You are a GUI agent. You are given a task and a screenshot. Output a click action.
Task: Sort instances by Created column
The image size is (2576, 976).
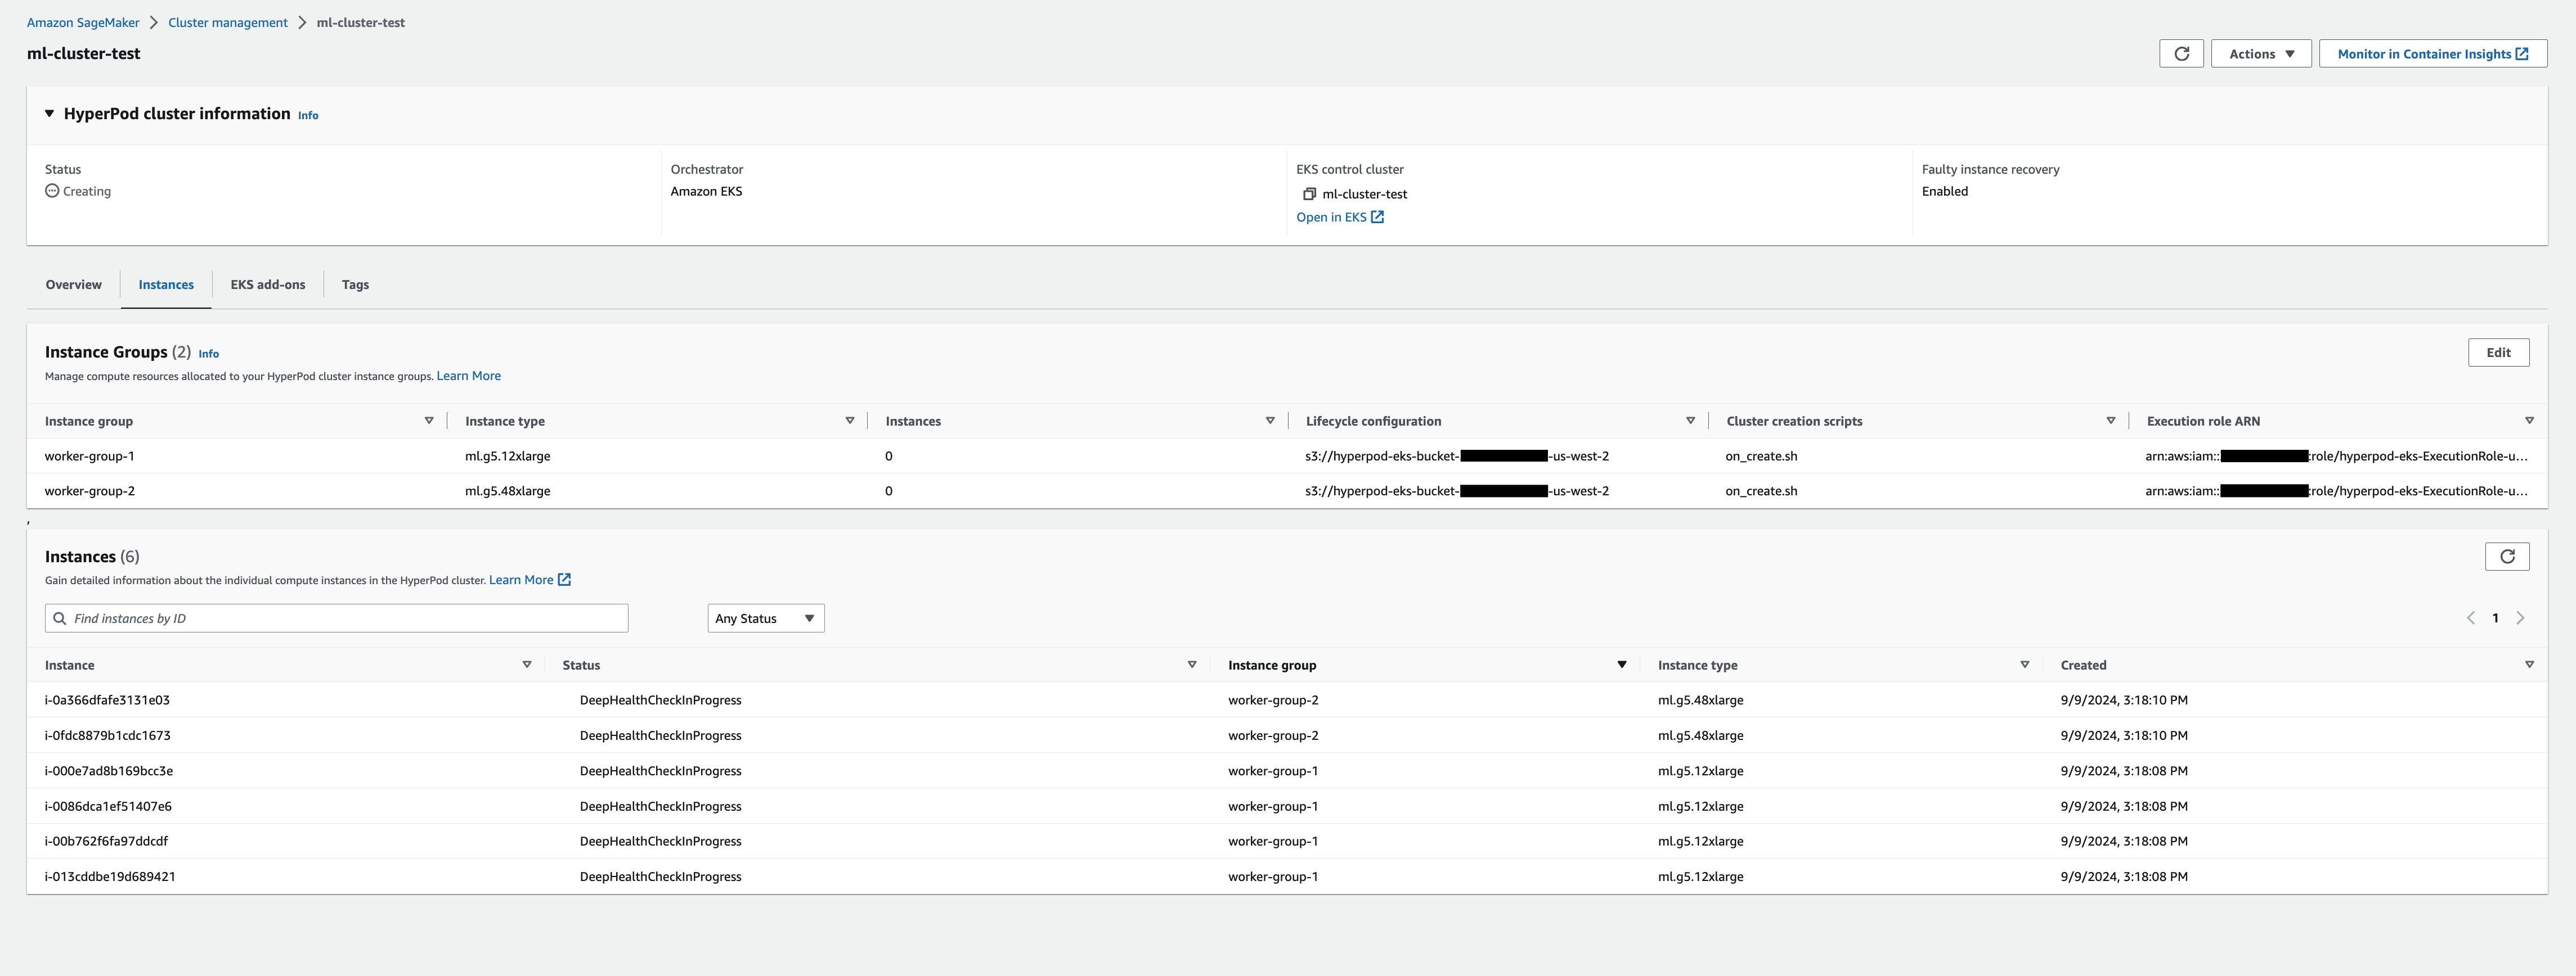pos(2529,665)
